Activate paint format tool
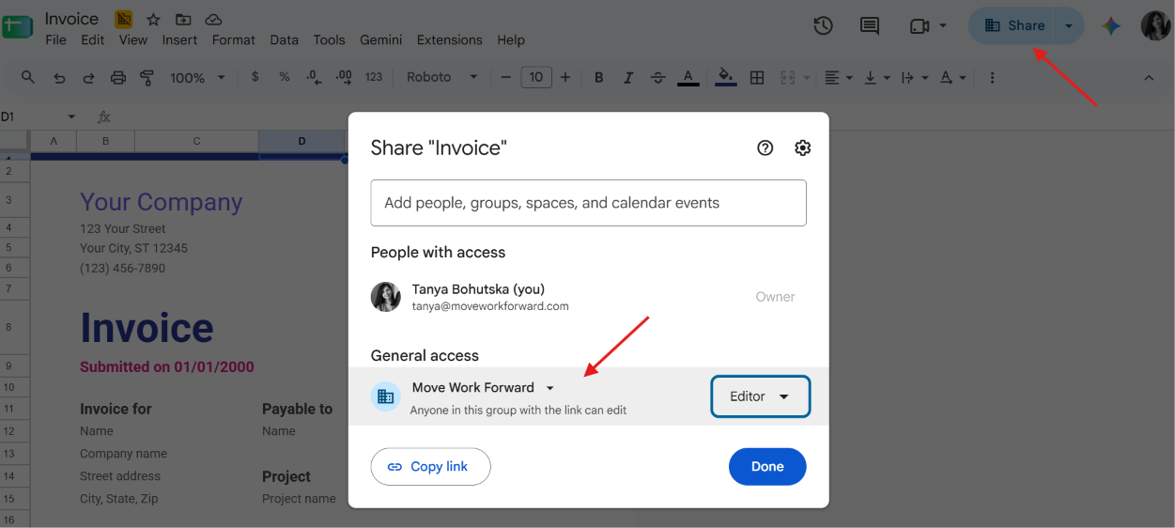 point(147,78)
